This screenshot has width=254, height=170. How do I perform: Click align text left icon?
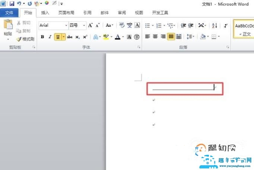147,36
